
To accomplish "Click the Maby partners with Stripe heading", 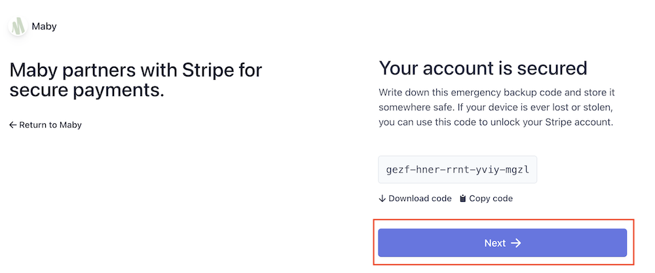I will point(136,80).
